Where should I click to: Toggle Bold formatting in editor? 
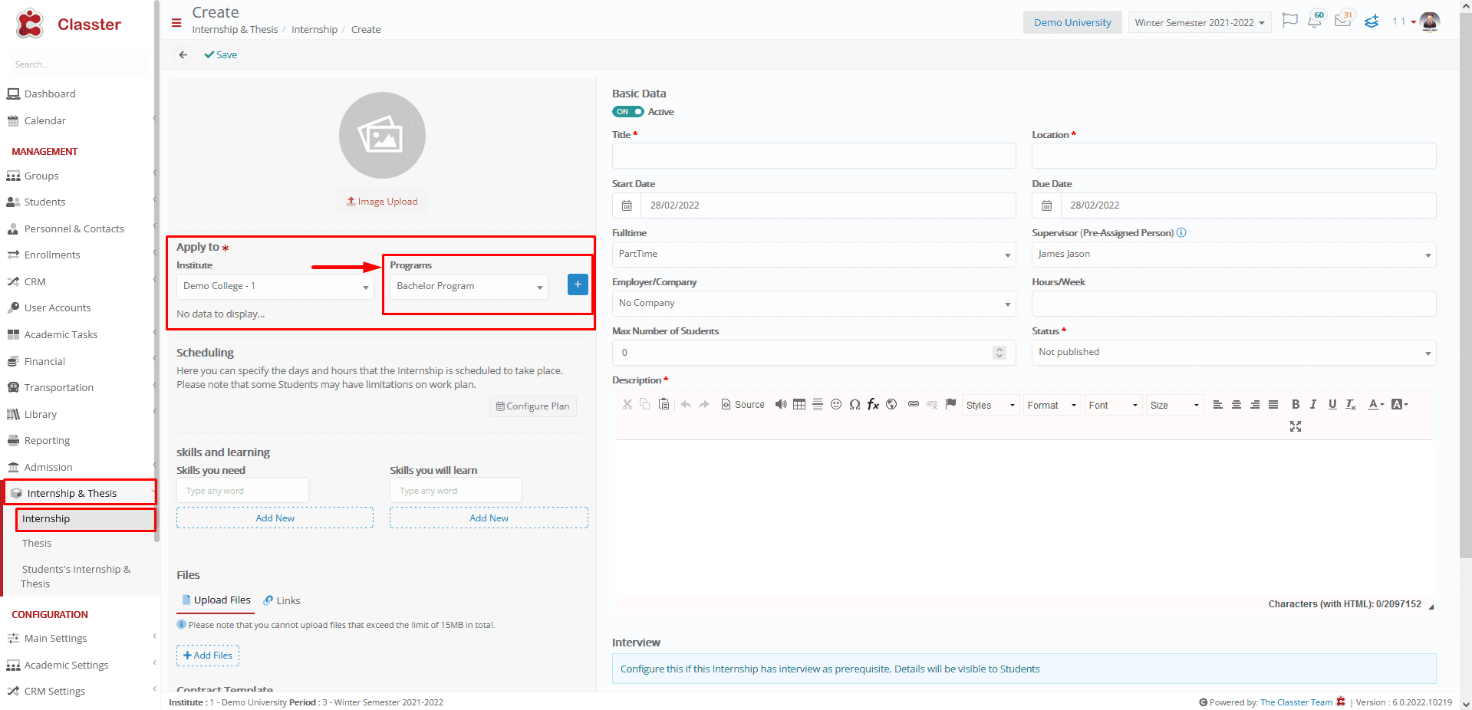[1296, 405]
